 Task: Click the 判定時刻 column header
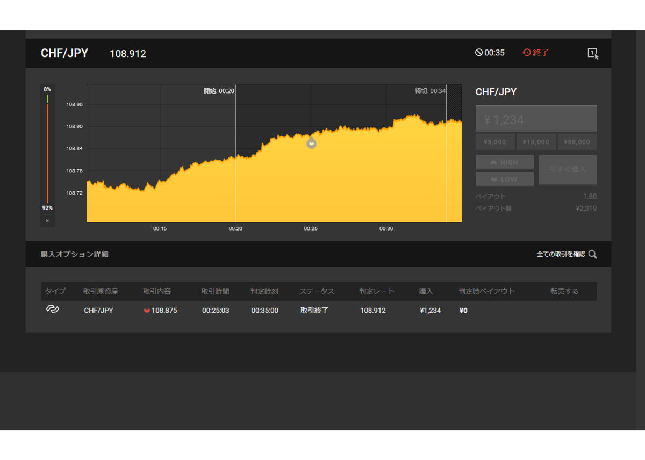[264, 291]
